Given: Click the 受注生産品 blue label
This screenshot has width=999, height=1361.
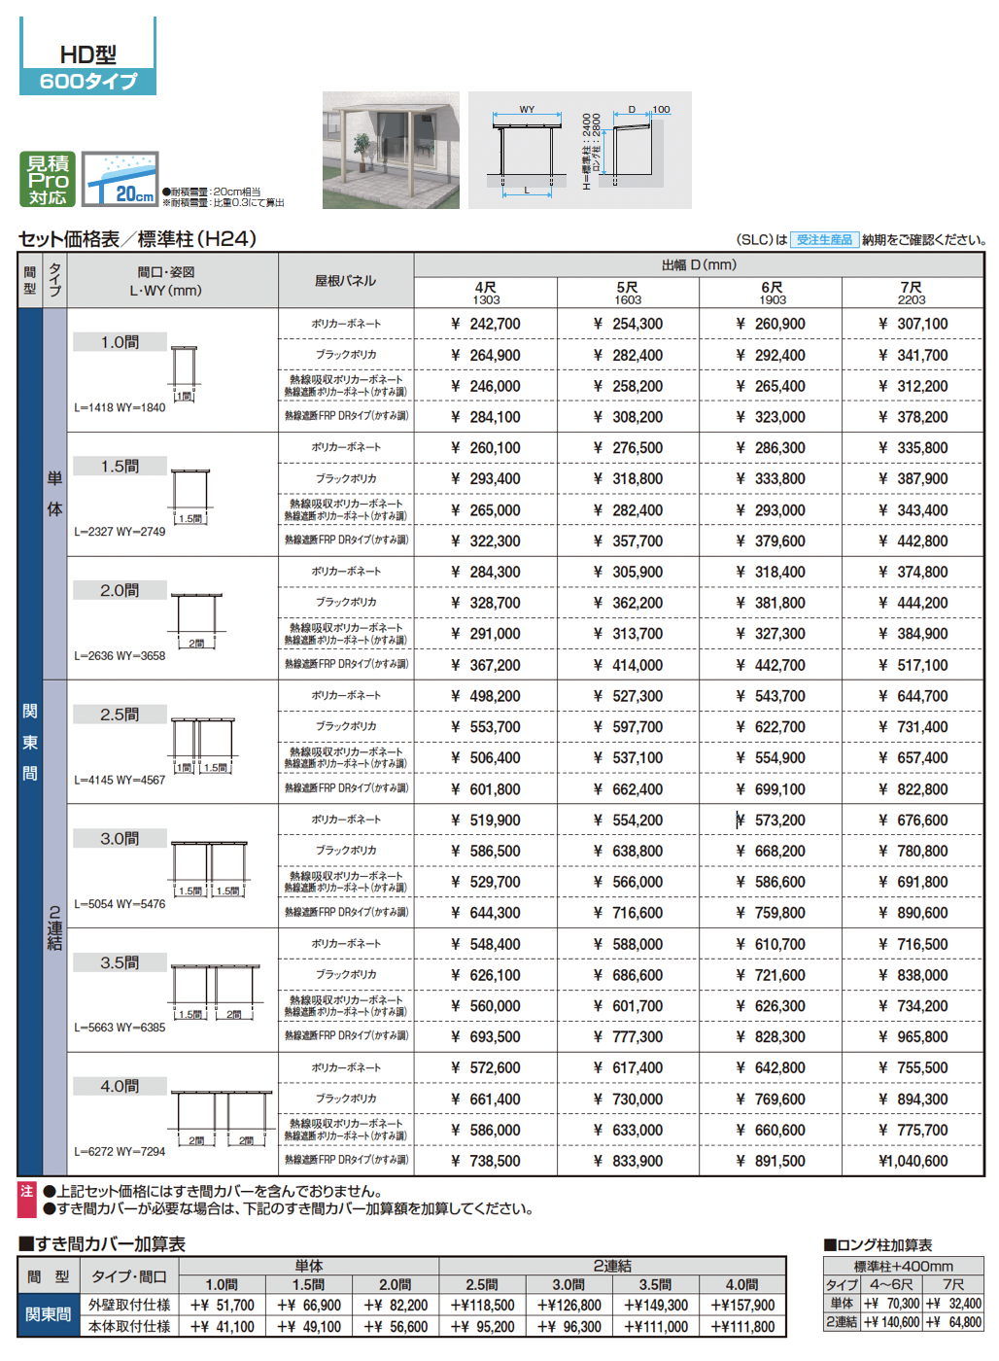Looking at the screenshot, I should pyautogui.click(x=824, y=239).
